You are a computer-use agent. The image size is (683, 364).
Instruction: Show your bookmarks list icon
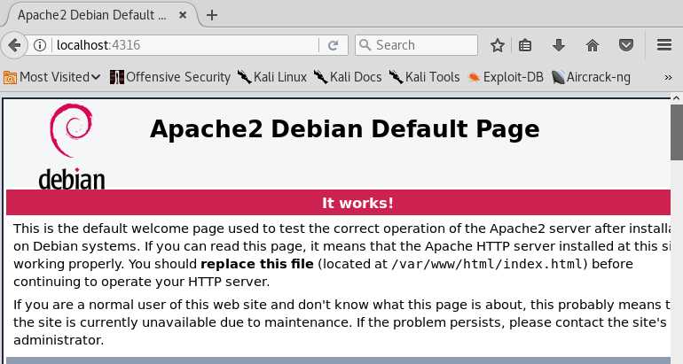[525, 45]
